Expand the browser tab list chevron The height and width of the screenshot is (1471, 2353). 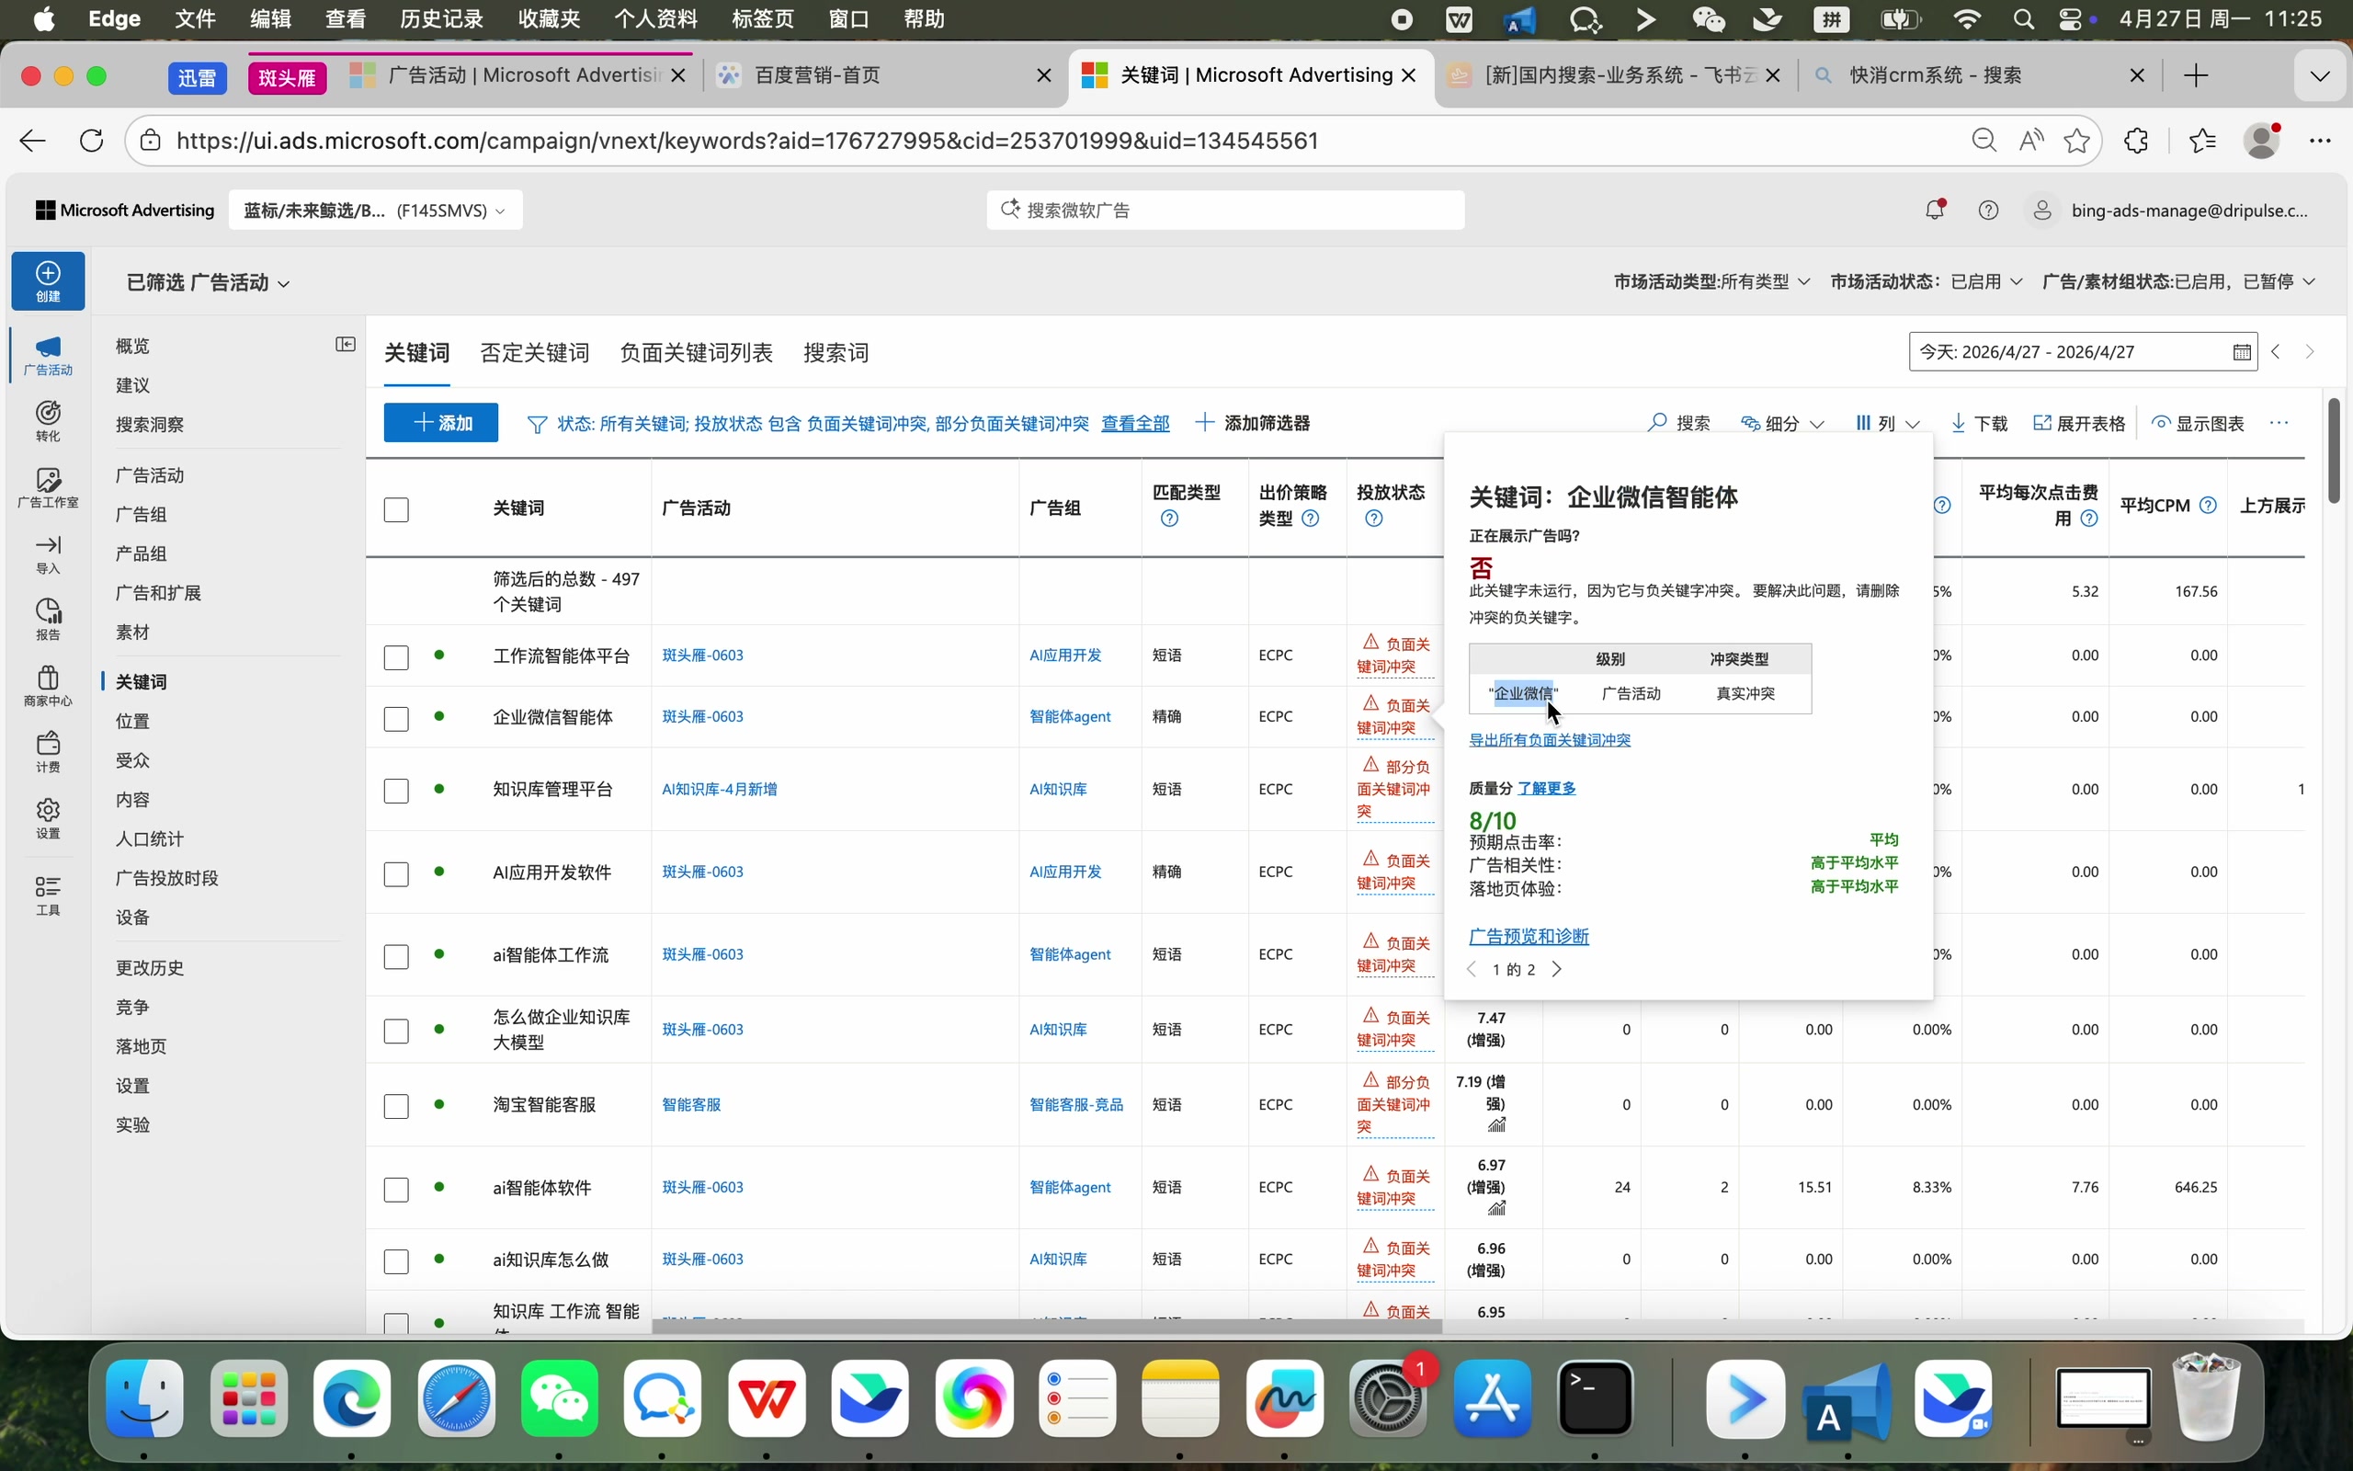(x=2320, y=76)
